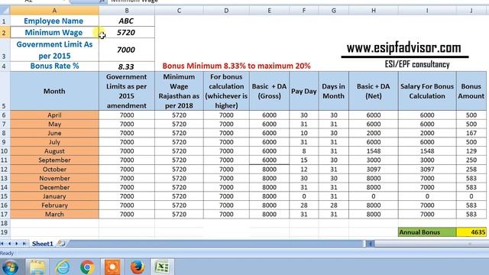Select the 'Annual Bonus' label cell
Viewport: 489px width, 275px height.
tap(427, 232)
